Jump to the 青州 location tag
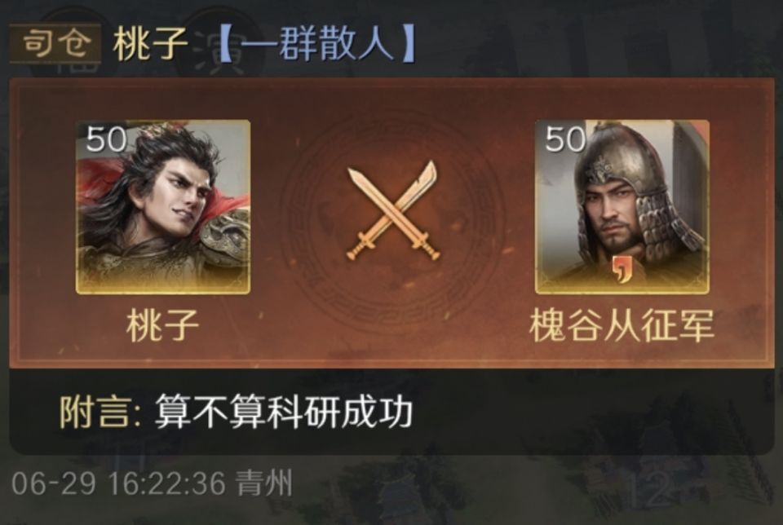The image size is (783, 525). 264,483
